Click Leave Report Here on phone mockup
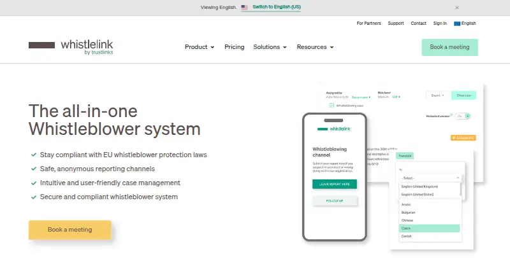The height and width of the screenshot is (280, 510). [335, 184]
